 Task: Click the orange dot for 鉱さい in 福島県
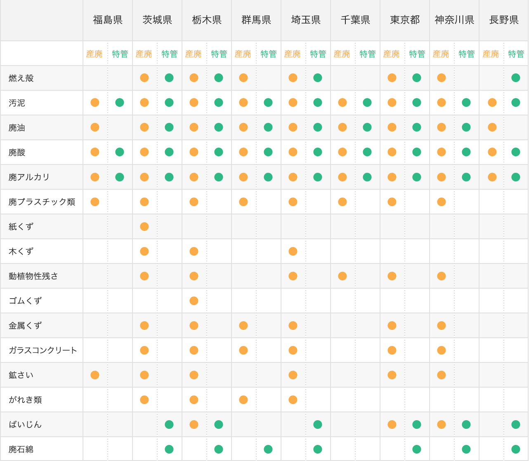point(95,375)
